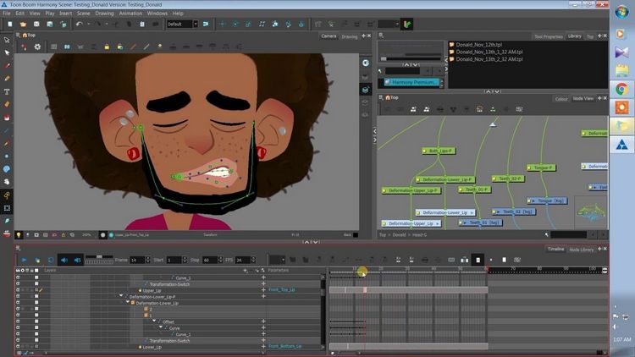Image resolution: width=635 pixels, height=357 pixels.
Task: Toggle visibility of Deformation-Lower_Lip-P layer
Action: (x=18, y=296)
